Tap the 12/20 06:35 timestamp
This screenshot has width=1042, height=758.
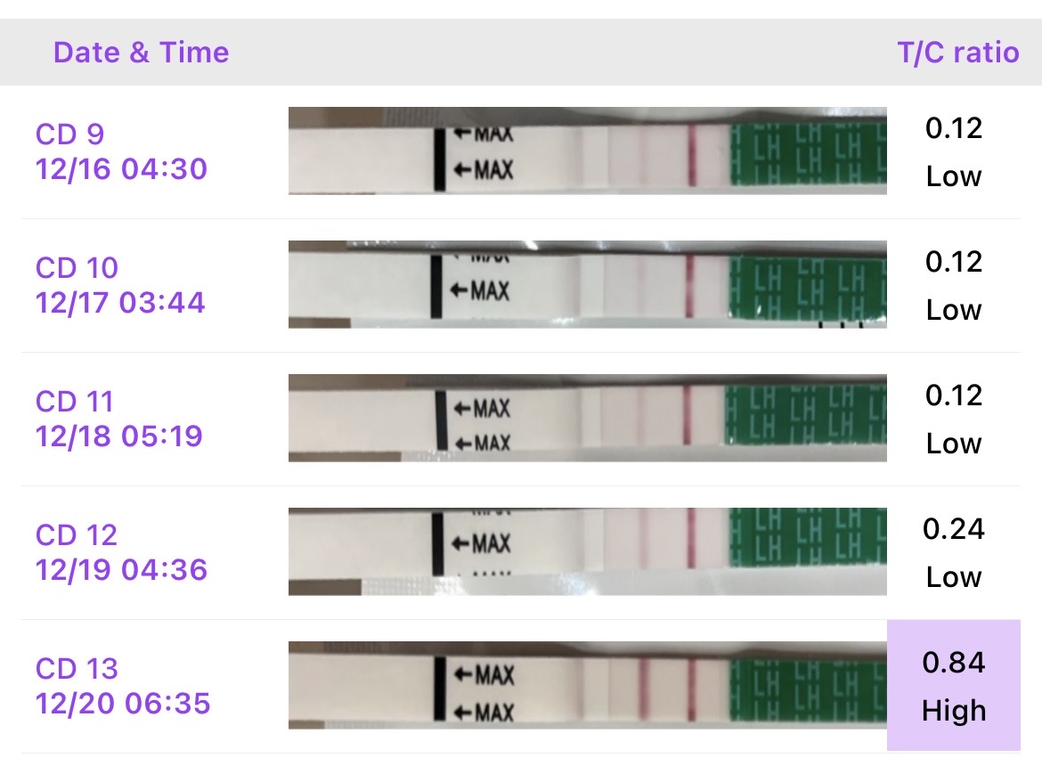pyautogui.click(x=123, y=703)
